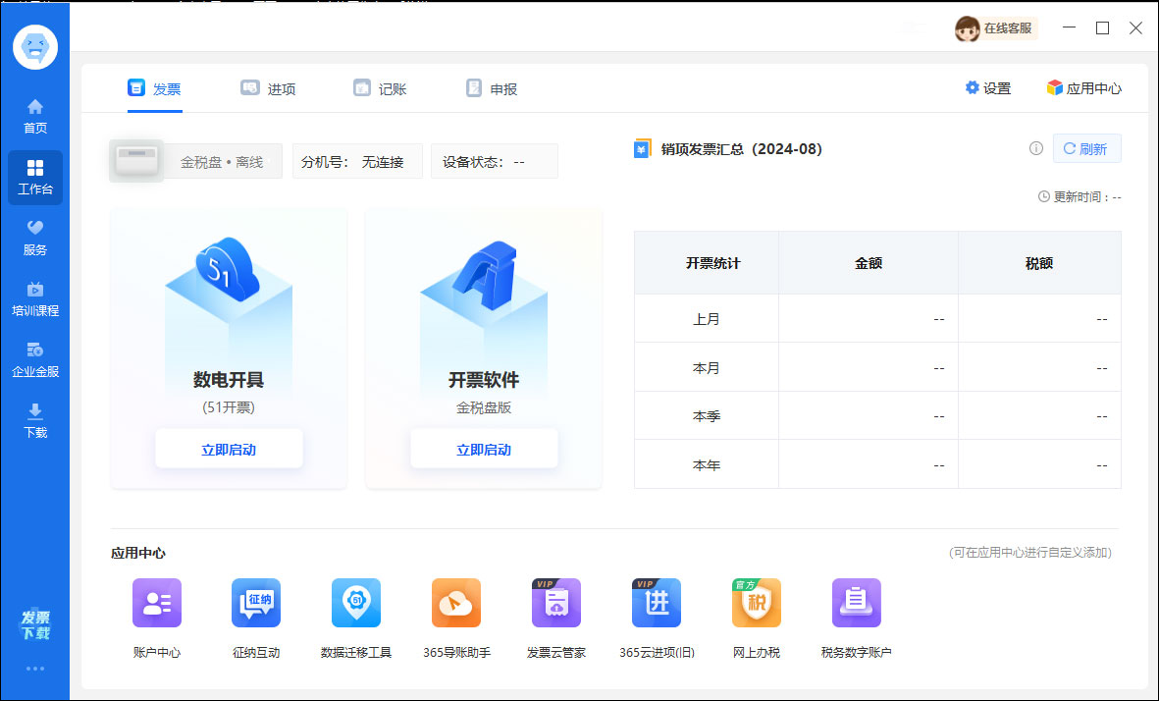
Task: Open the 发票云管家 VIP icon
Action: pyautogui.click(x=556, y=603)
